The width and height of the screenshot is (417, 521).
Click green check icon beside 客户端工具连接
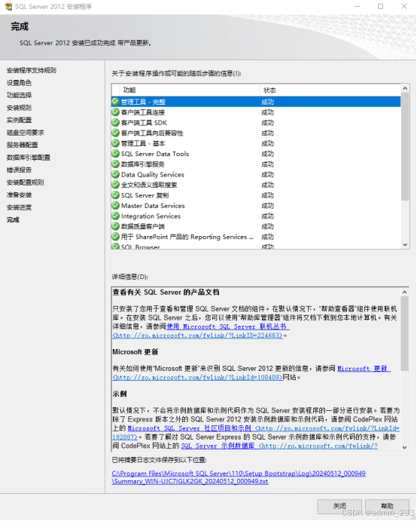[115, 112]
